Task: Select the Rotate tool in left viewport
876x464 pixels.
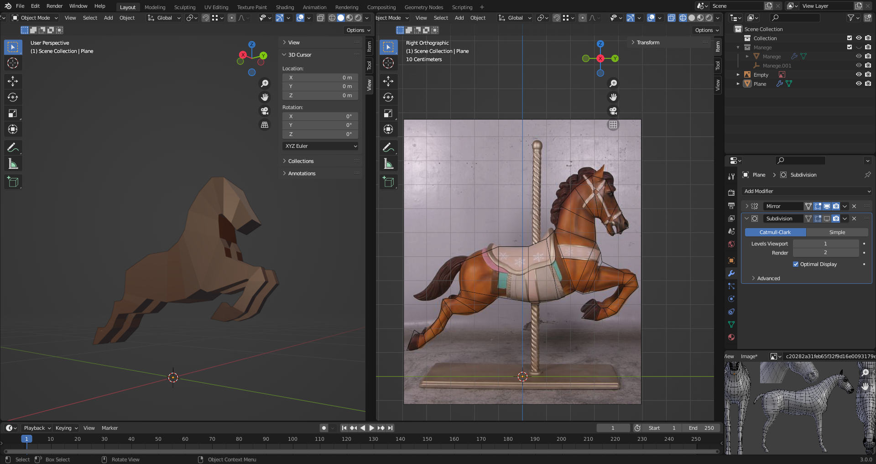Action: 13,97
